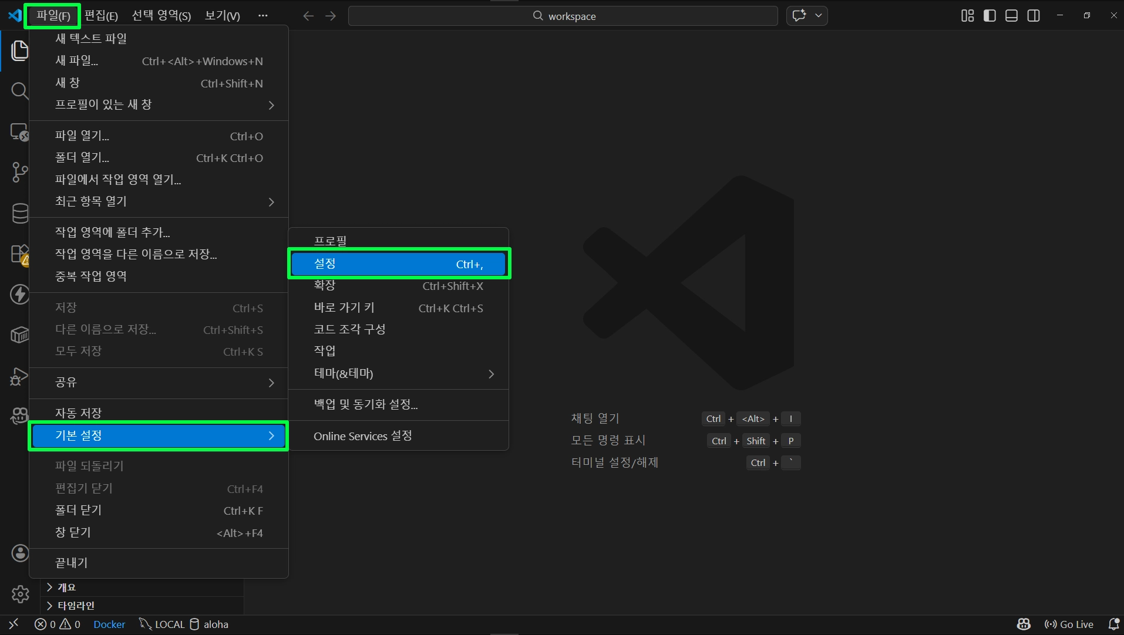Click the remote window indicator in status bar

14,624
